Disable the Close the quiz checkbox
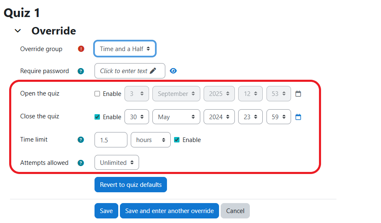381x223 pixels. coord(97,117)
